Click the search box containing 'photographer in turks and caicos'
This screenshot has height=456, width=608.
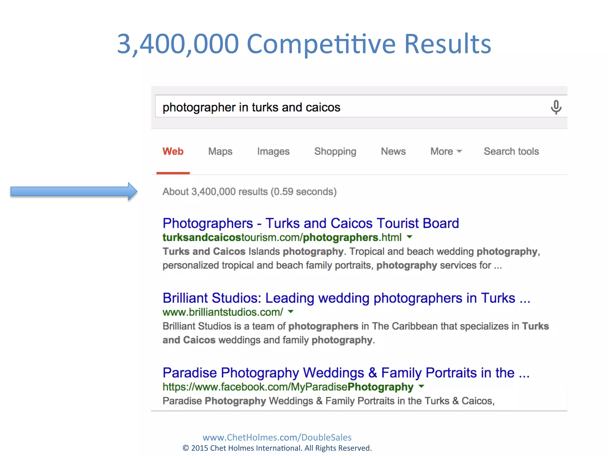tap(361, 106)
